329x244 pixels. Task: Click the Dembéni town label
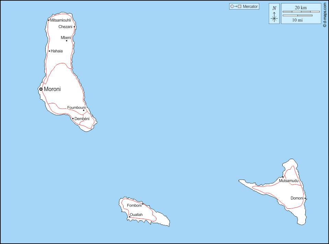pyautogui.click(x=82, y=119)
